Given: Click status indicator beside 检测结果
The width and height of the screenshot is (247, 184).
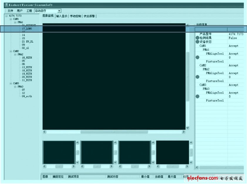Looking at the screenshot, I should coord(197,38).
